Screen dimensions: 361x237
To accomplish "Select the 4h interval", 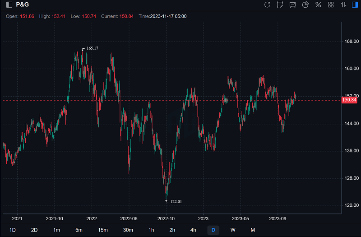I will point(193,230).
